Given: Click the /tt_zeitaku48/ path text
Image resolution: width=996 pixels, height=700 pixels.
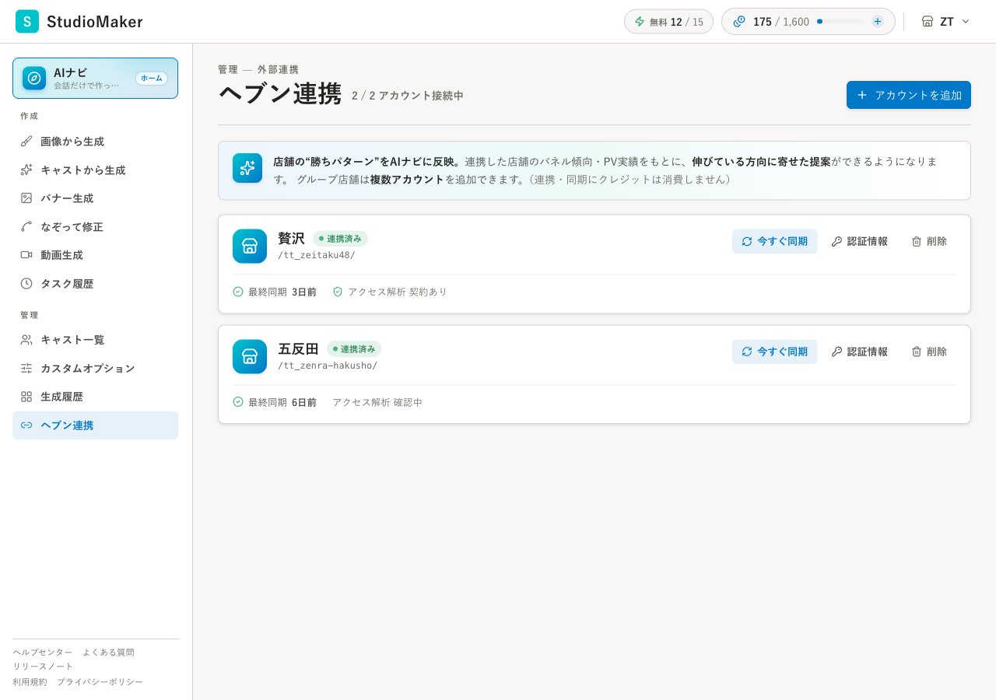Looking at the screenshot, I should pos(317,255).
